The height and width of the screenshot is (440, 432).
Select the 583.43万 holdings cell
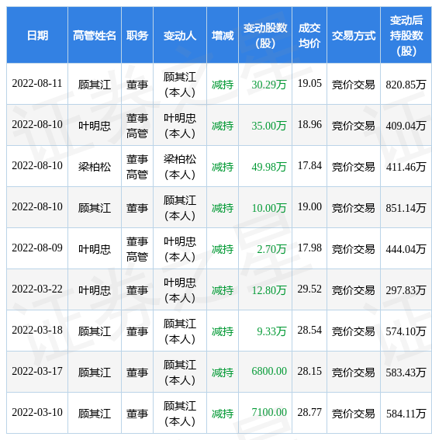pos(406,372)
